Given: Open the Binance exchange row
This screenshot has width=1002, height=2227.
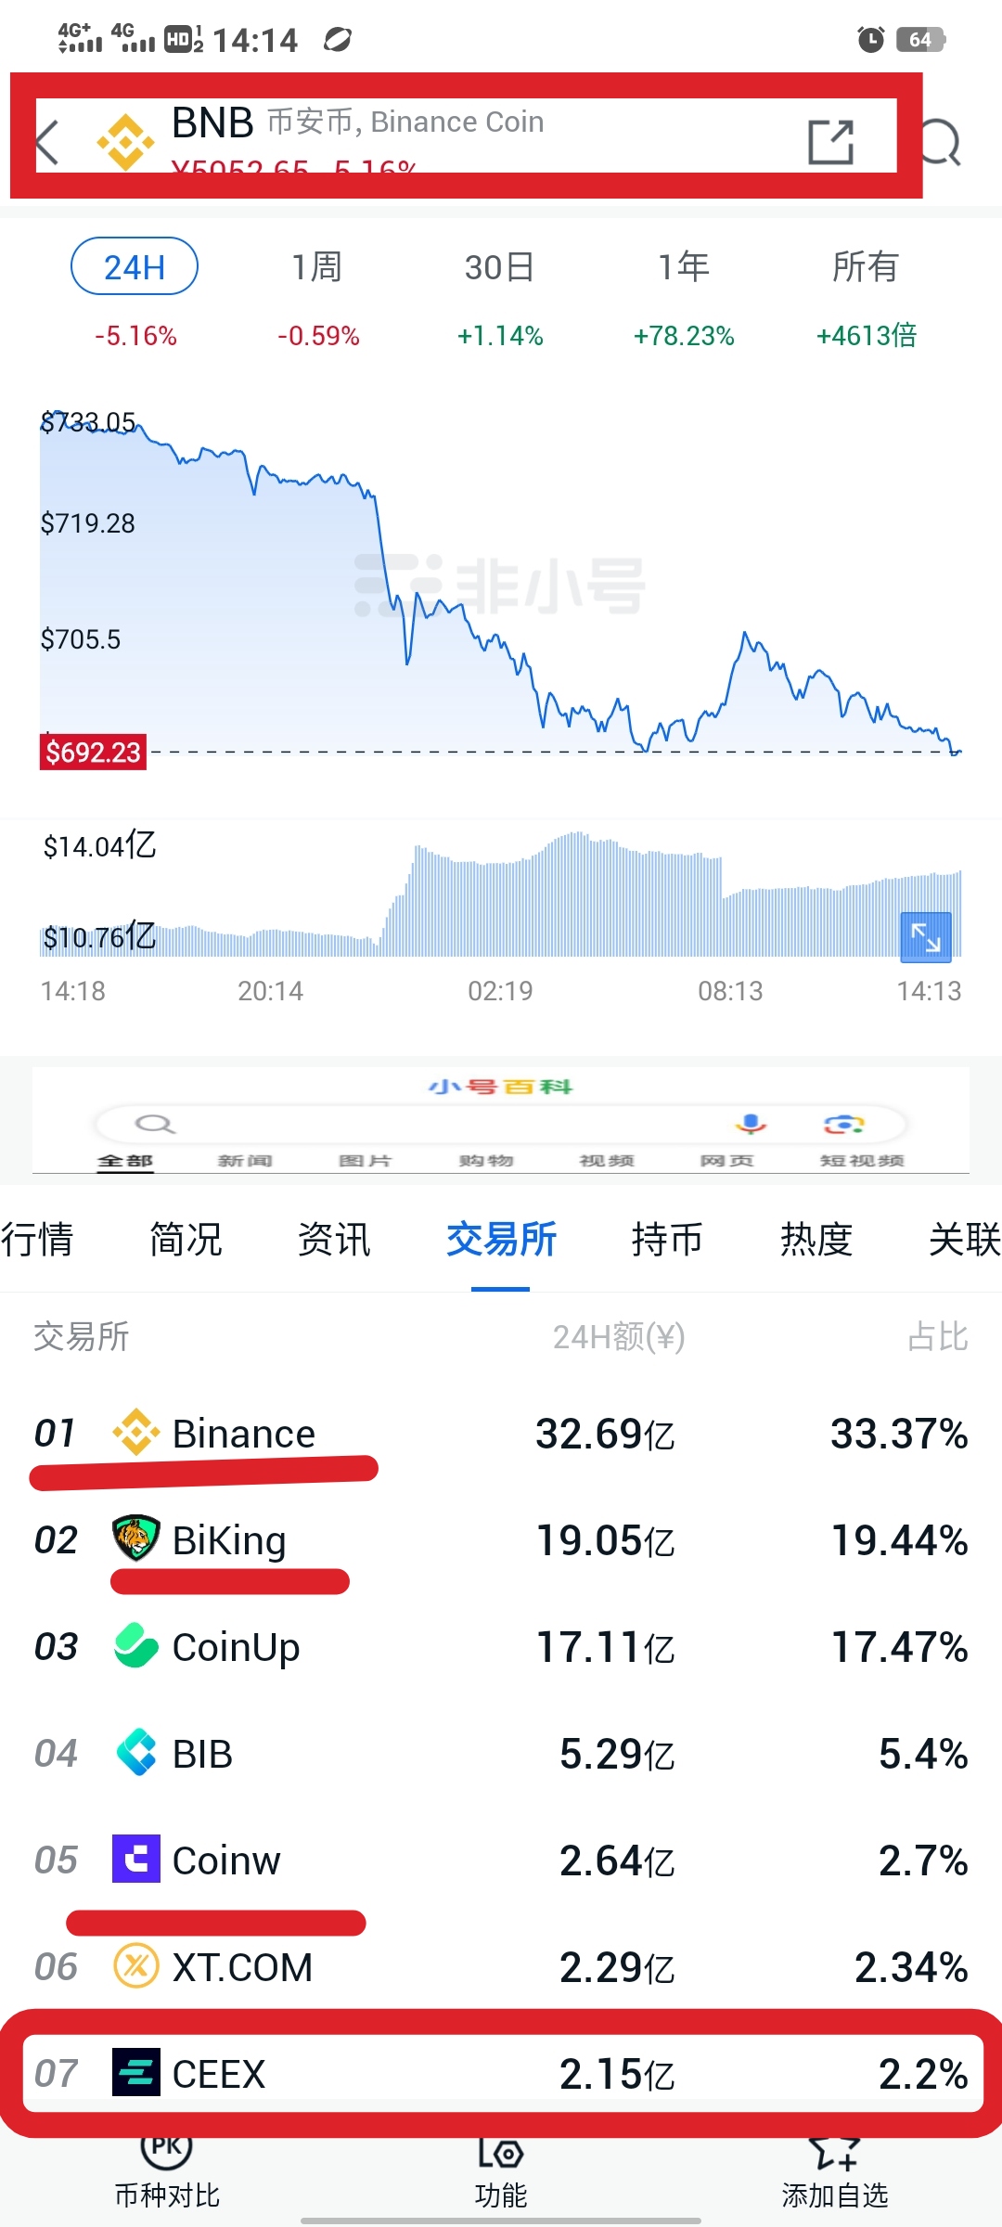Looking at the screenshot, I should click(501, 1434).
